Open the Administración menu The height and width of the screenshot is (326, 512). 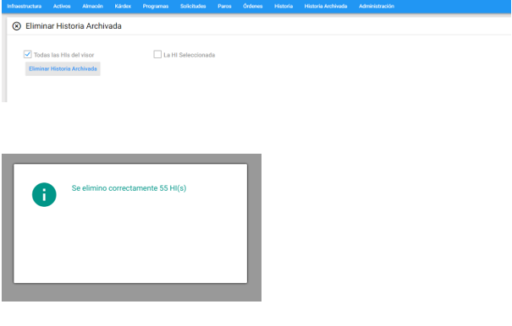377,6
